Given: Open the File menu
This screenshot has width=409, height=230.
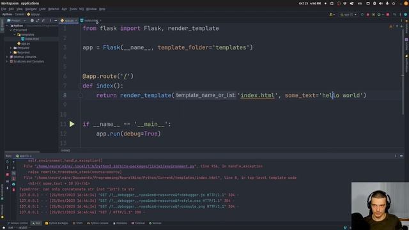Looking at the screenshot, I should (x=3, y=9).
